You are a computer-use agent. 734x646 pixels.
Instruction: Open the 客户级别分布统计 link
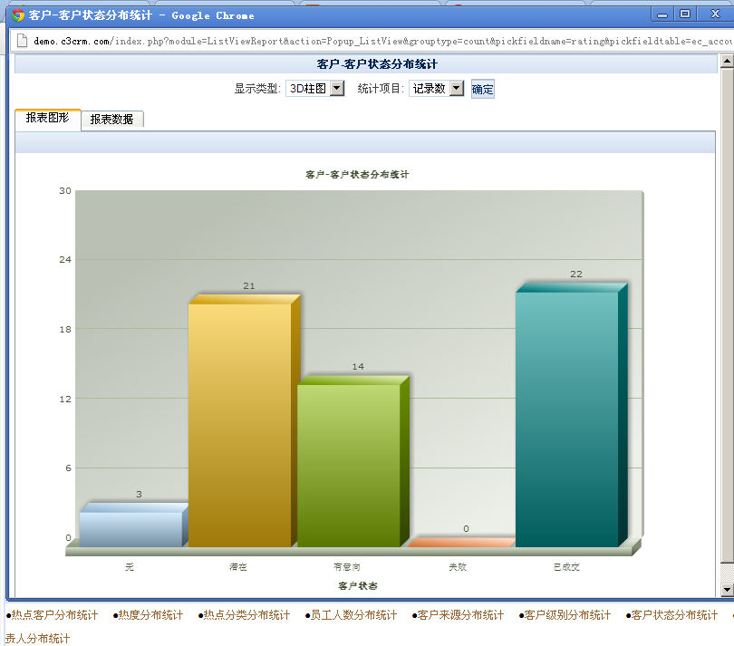point(566,615)
